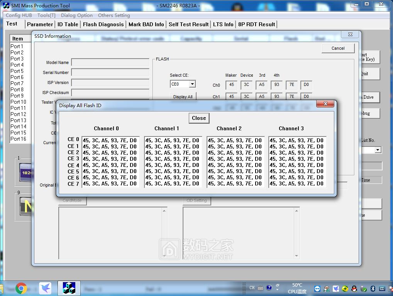Open the Config HUB menu
The image size is (393, 296).
click(x=19, y=15)
